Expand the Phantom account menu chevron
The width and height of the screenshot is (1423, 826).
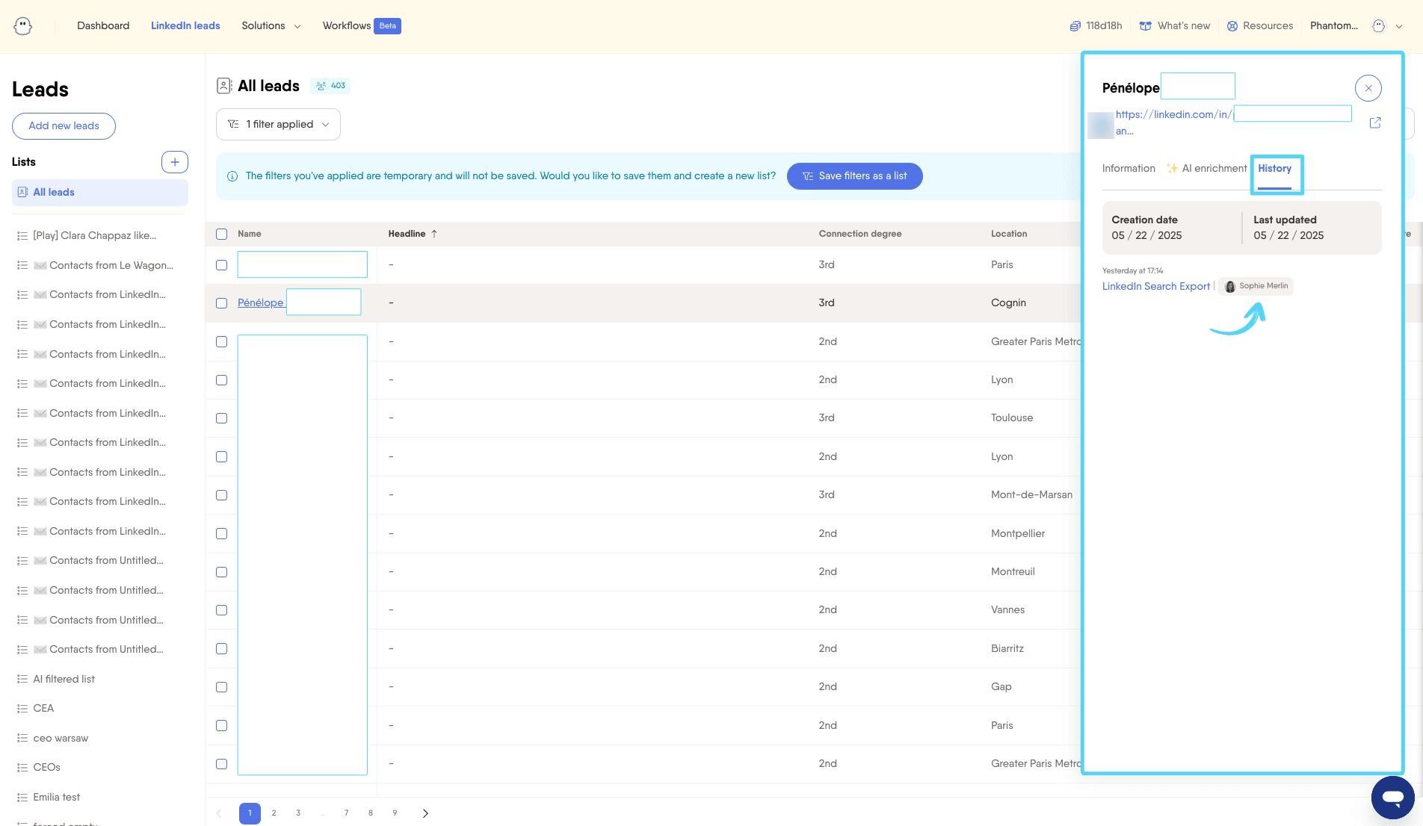pyautogui.click(x=1399, y=26)
